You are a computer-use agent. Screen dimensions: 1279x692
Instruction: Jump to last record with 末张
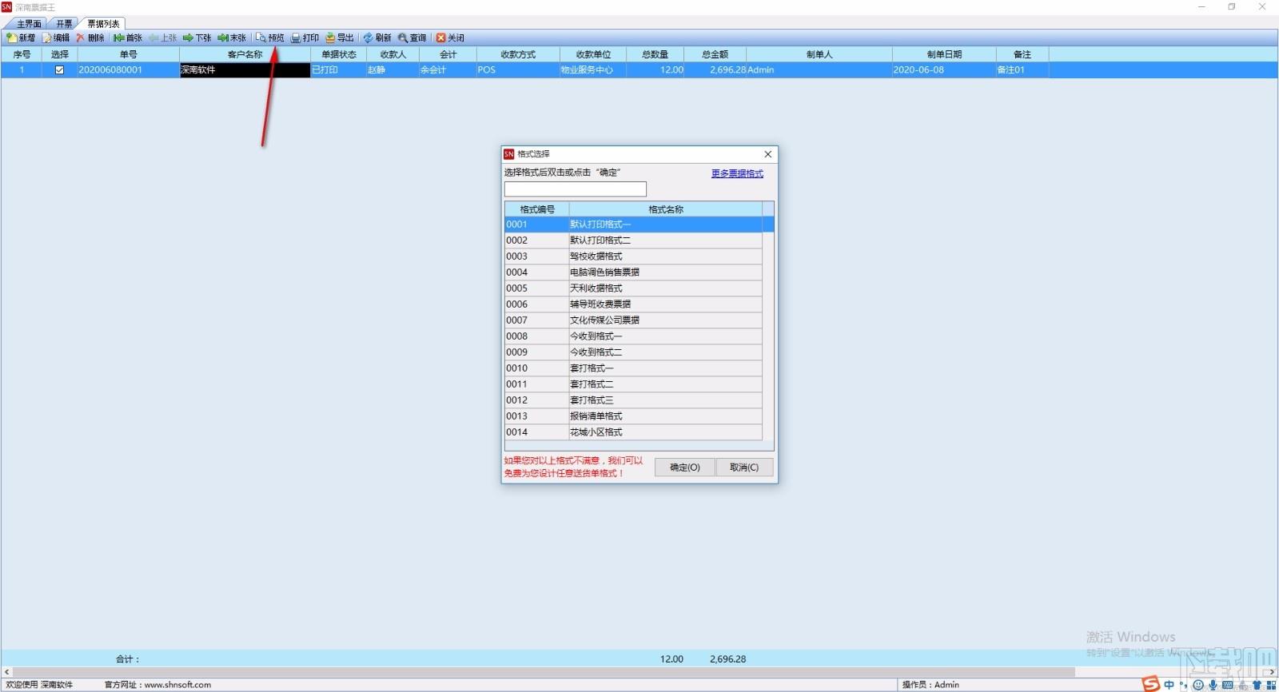232,38
